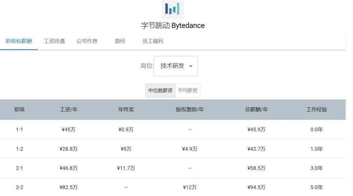Click the 年终奖 column header
This screenshot has height=196, width=353.
click(x=126, y=110)
